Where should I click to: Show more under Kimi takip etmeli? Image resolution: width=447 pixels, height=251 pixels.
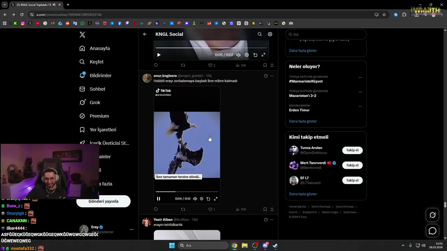pos(303,194)
